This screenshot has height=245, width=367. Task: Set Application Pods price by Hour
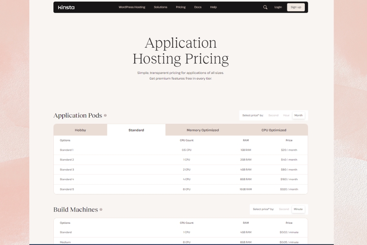286,115
